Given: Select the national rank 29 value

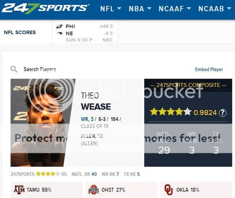Looking at the screenshot, I should [x=163, y=150].
